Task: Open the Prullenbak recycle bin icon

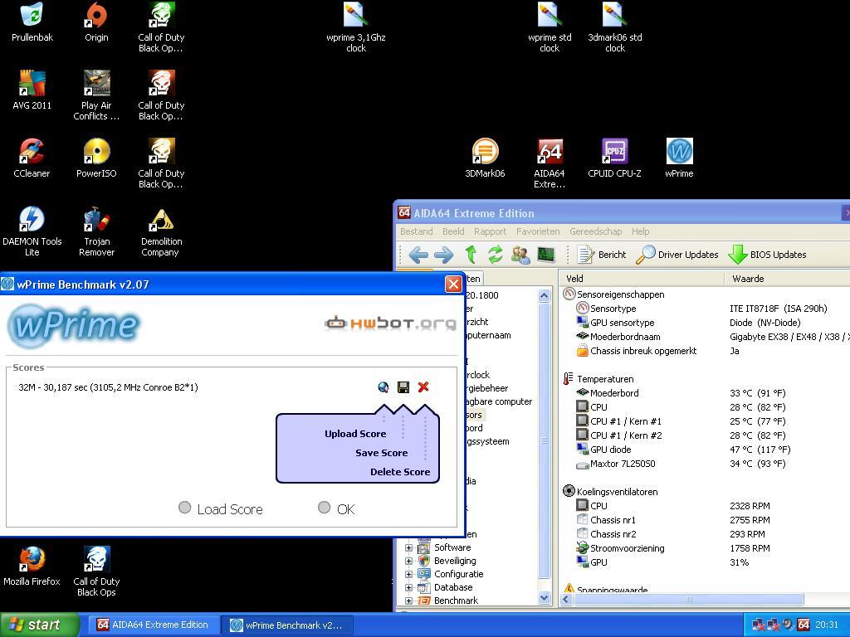Action: 32,22
